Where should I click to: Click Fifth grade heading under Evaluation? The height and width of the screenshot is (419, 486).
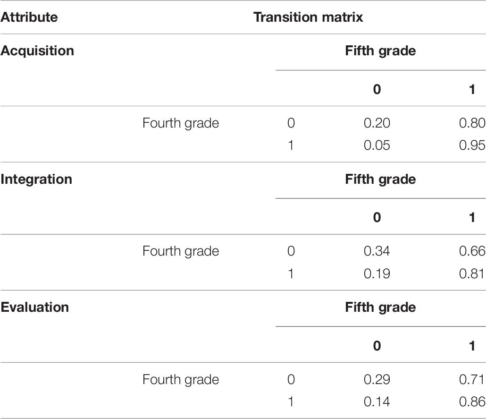(x=380, y=307)
